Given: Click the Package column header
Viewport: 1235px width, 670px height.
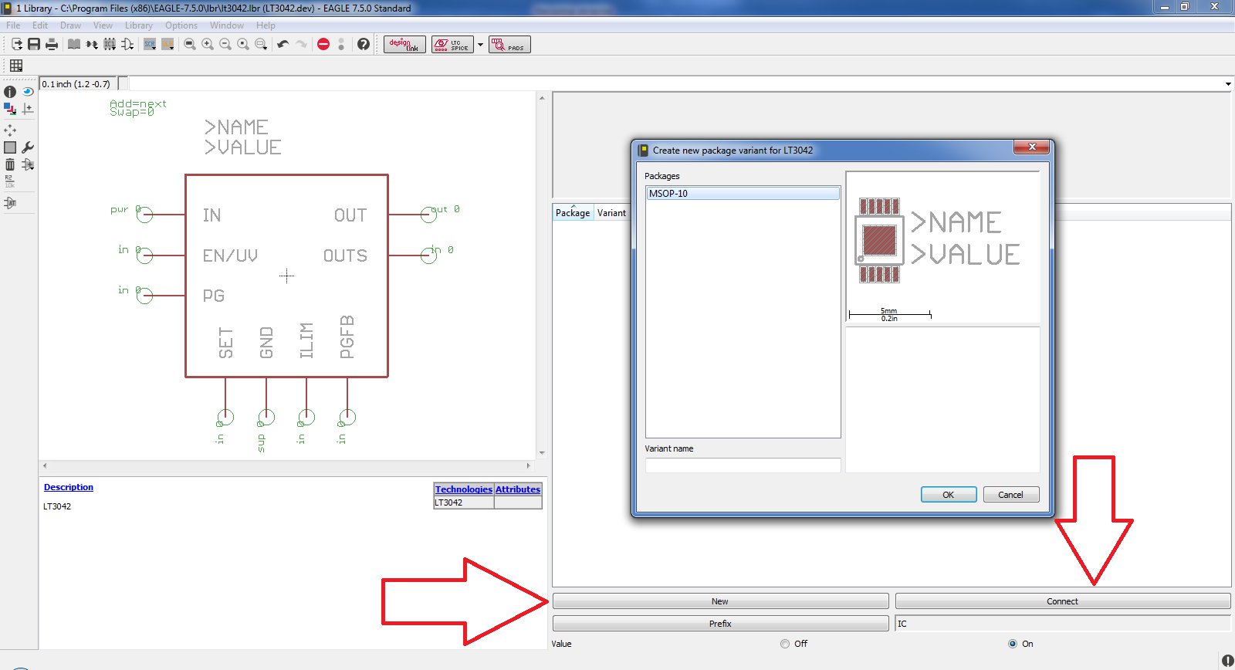Looking at the screenshot, I should click(573, 213).
